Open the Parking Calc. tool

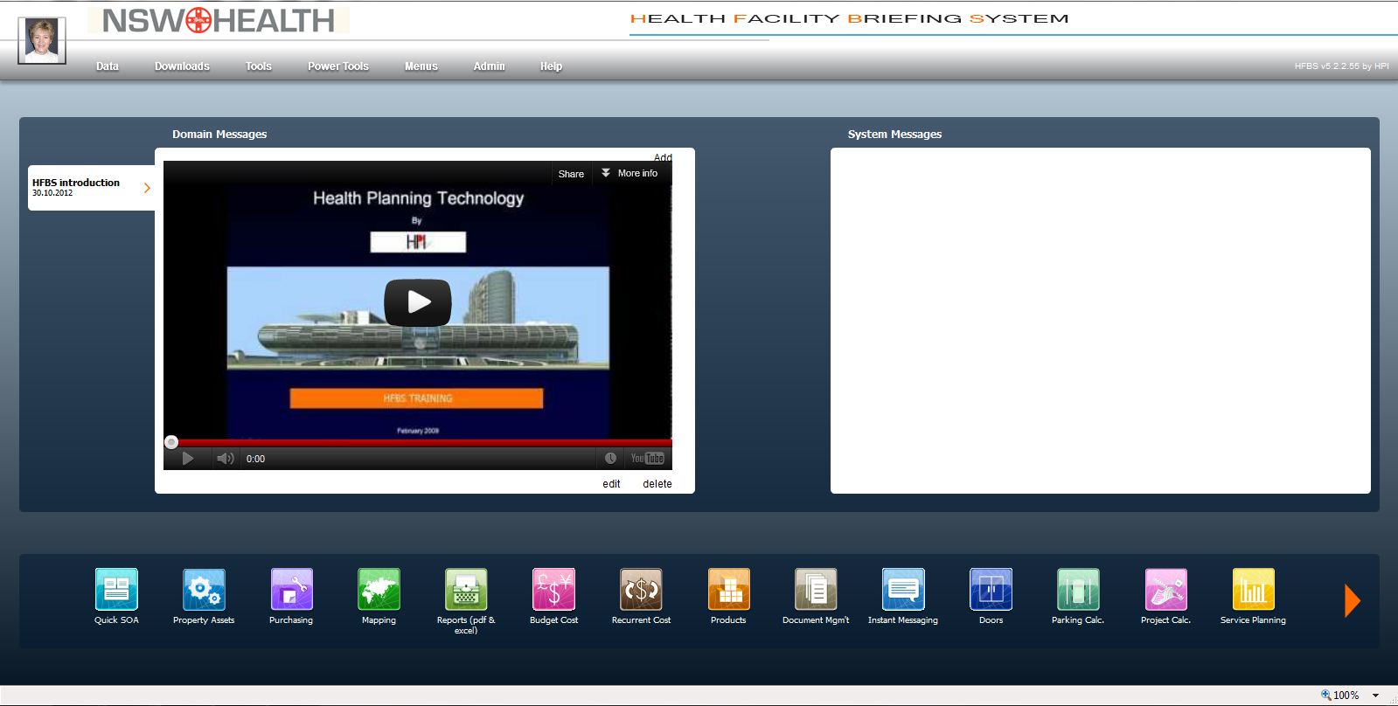coord(1078,589)
